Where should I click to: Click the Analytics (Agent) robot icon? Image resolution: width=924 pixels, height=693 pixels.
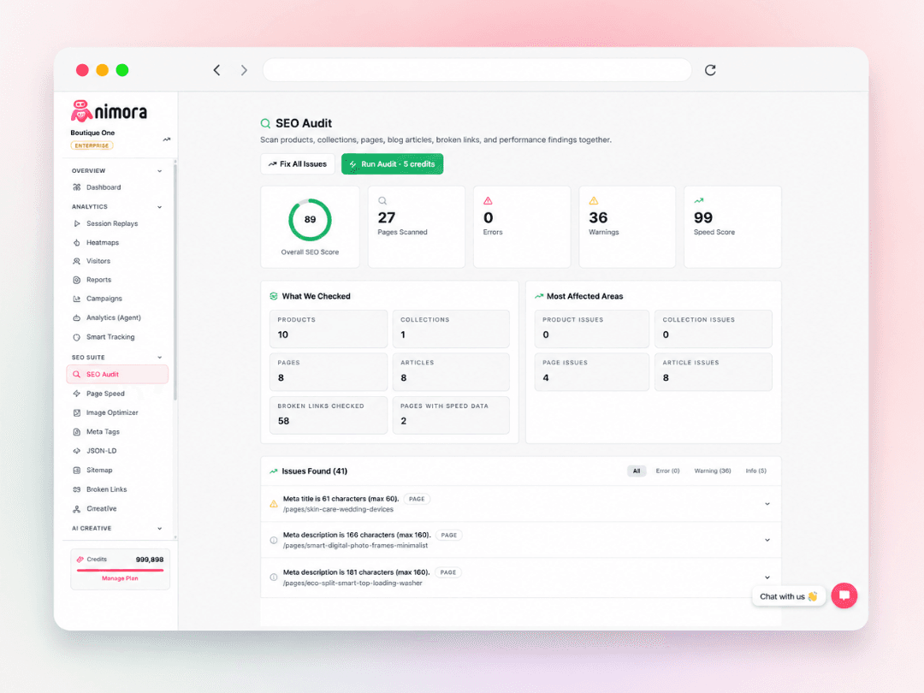[x=77, y=317]
